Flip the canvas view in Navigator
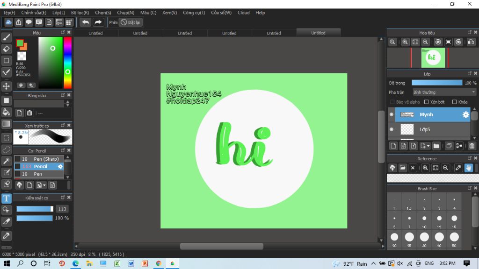 [471, 42]
